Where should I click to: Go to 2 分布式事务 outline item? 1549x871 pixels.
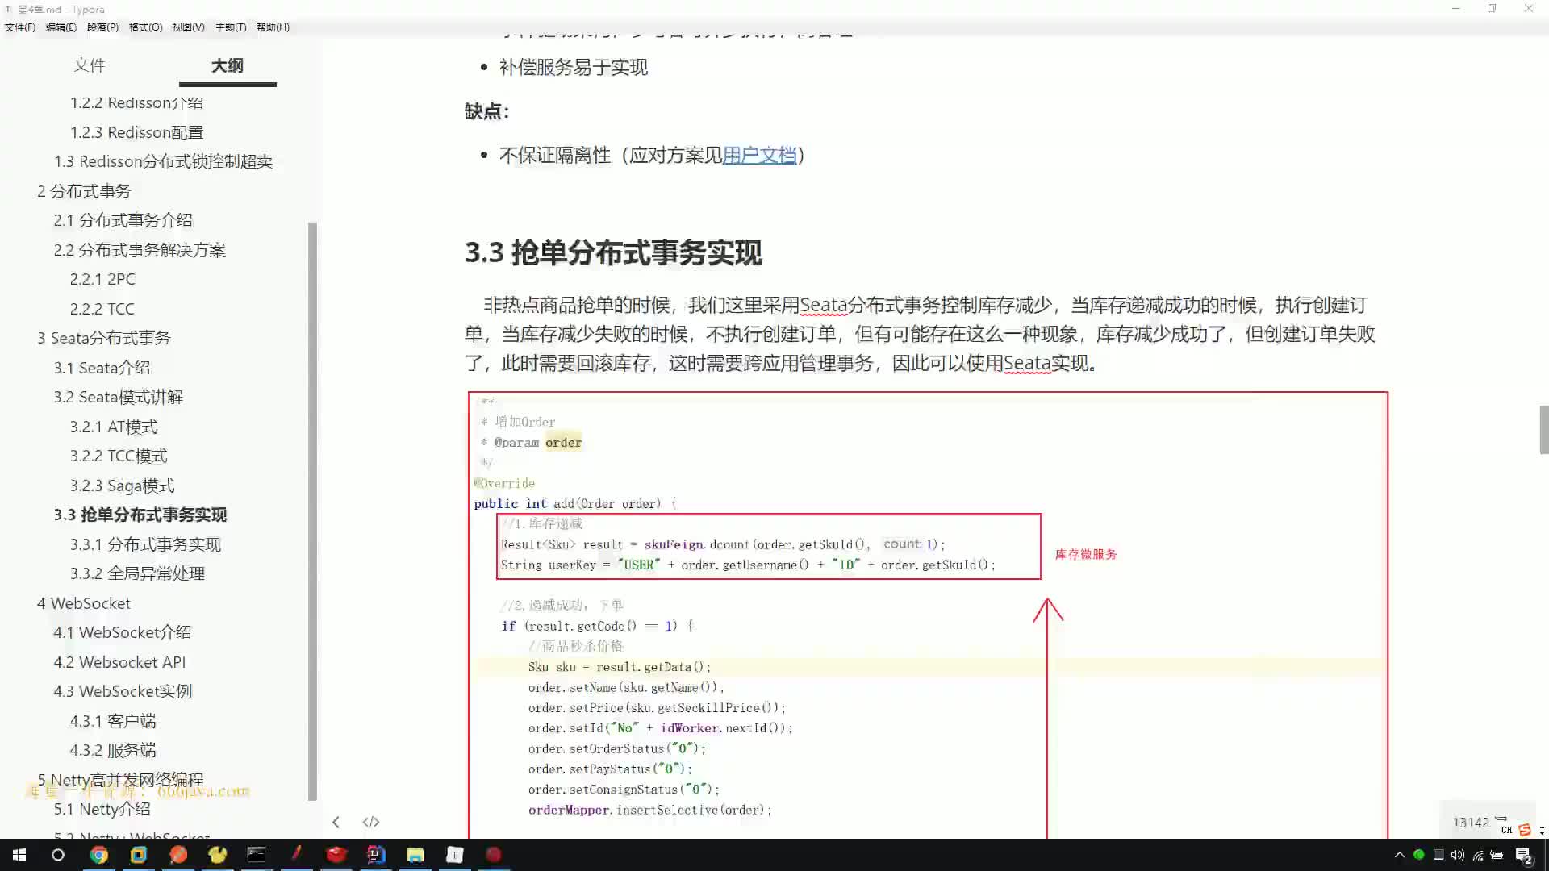pyautogui.click(x=84, y=191)
